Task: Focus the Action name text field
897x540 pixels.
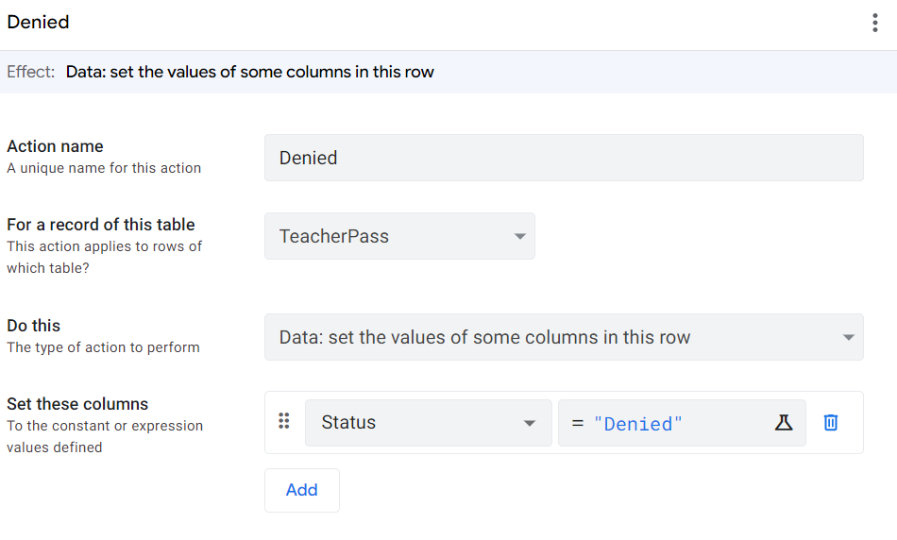Action: pos(564,158)
